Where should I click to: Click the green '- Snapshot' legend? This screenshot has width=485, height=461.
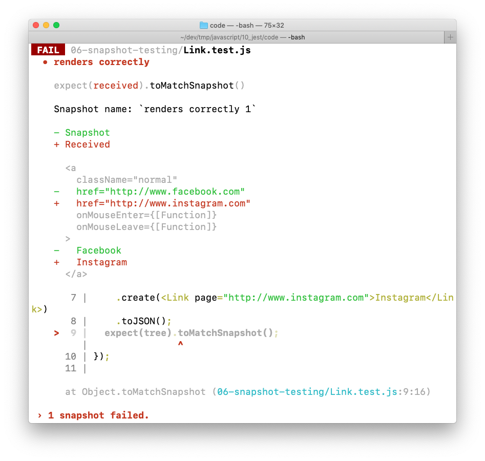pos(81,133)
